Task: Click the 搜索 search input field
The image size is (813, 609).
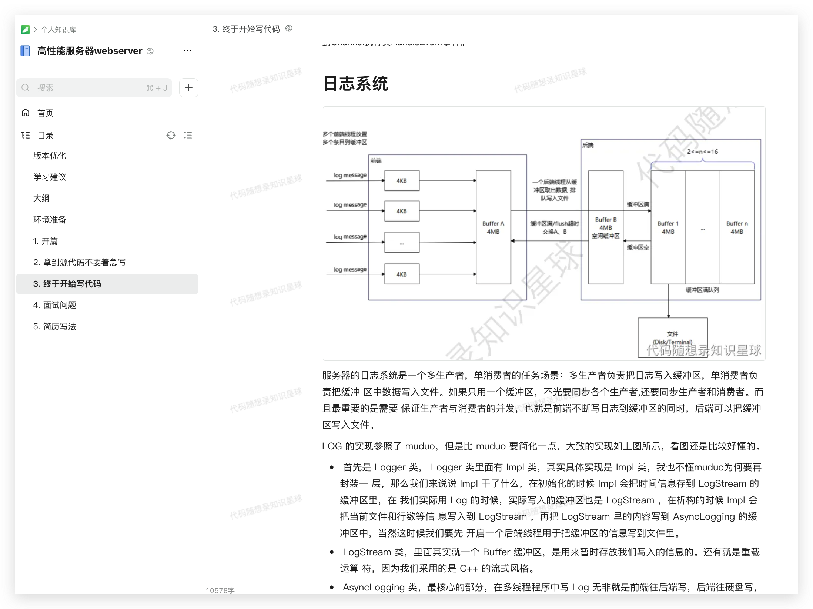Action: click(74, 87)
